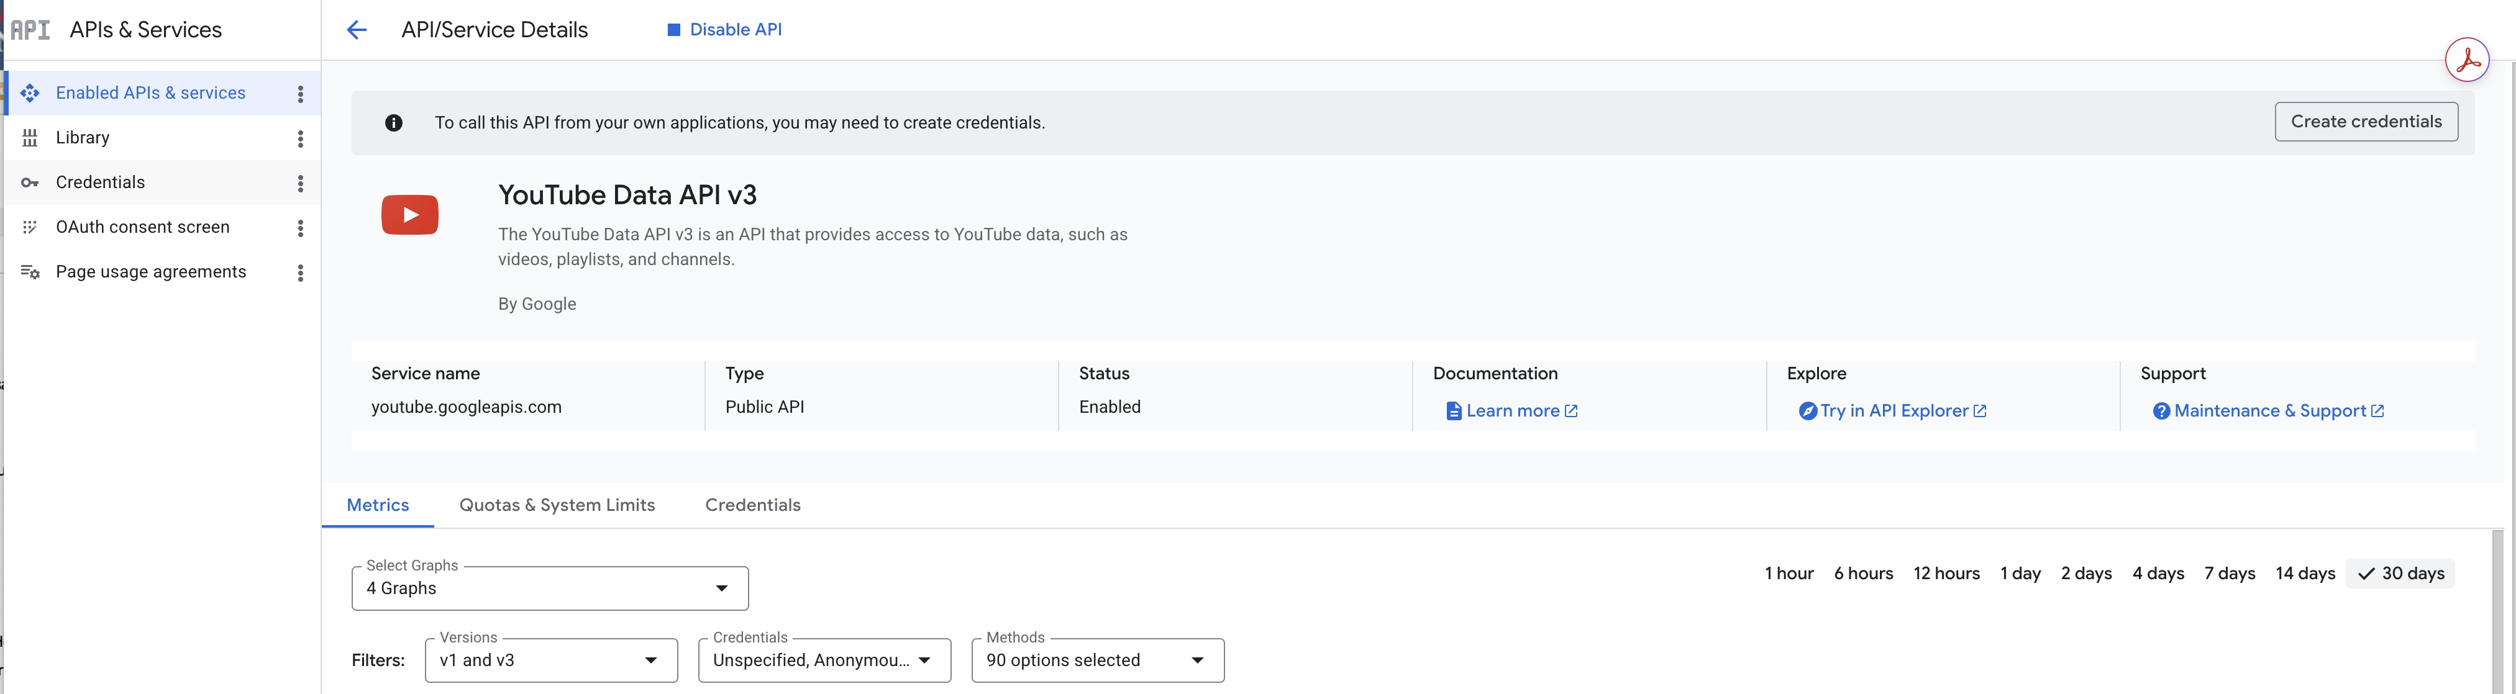Click external link icon after Try in API Explorer
The width and height of the screenshot is (2516, 694).
point(1980,411)
